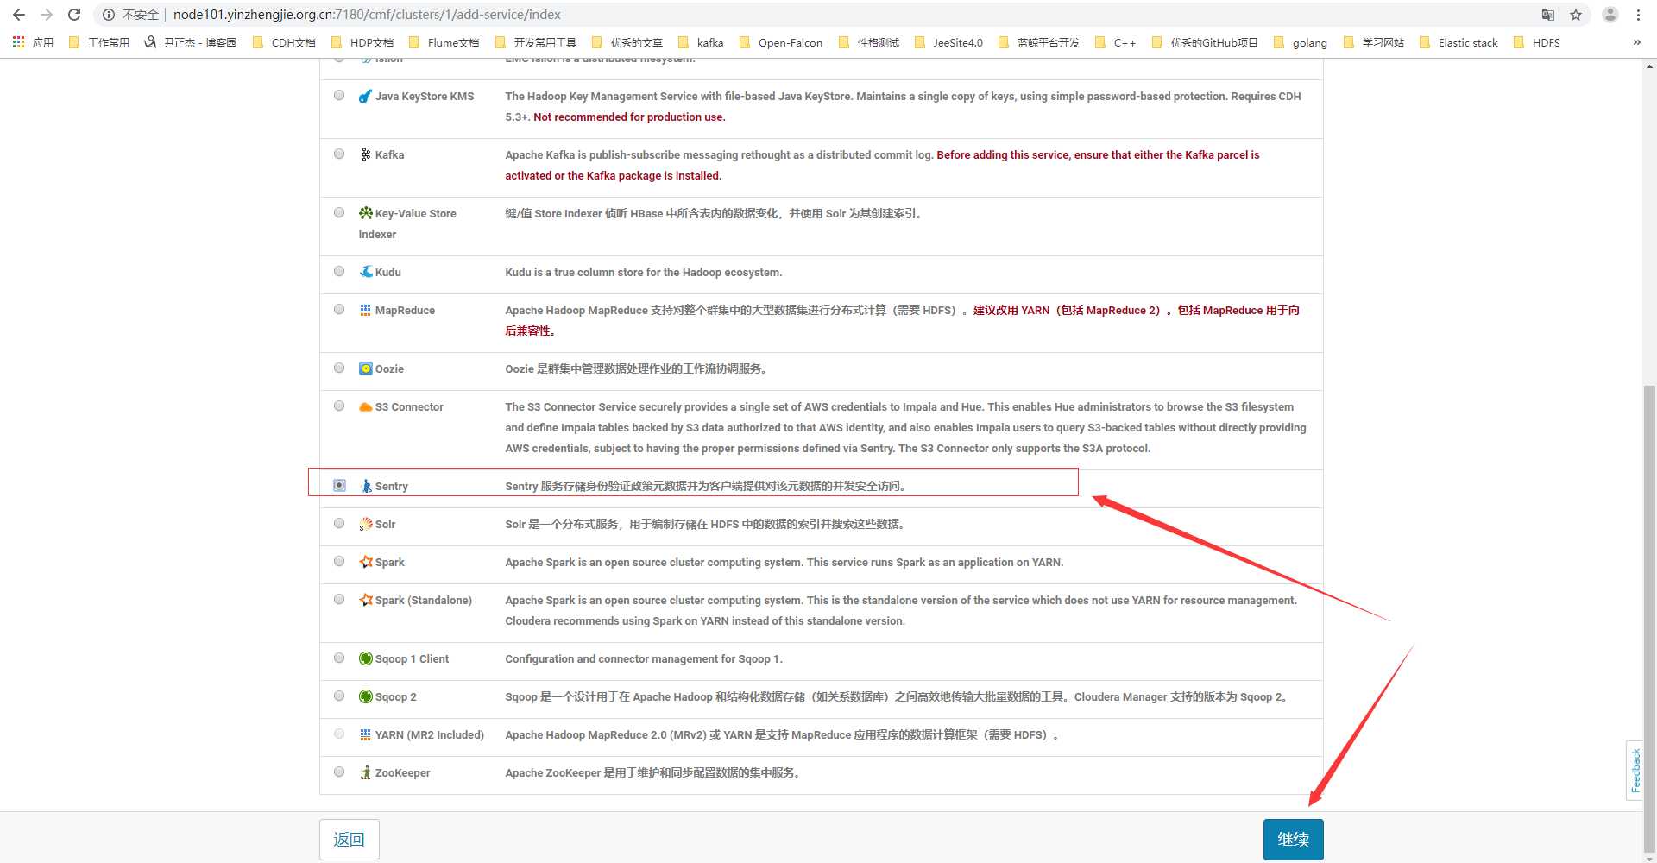Open the 工作常用 bookmark folder
The height and width of the screenshot is (863, 1657).
pyautogui.click(x=98, y=42)
